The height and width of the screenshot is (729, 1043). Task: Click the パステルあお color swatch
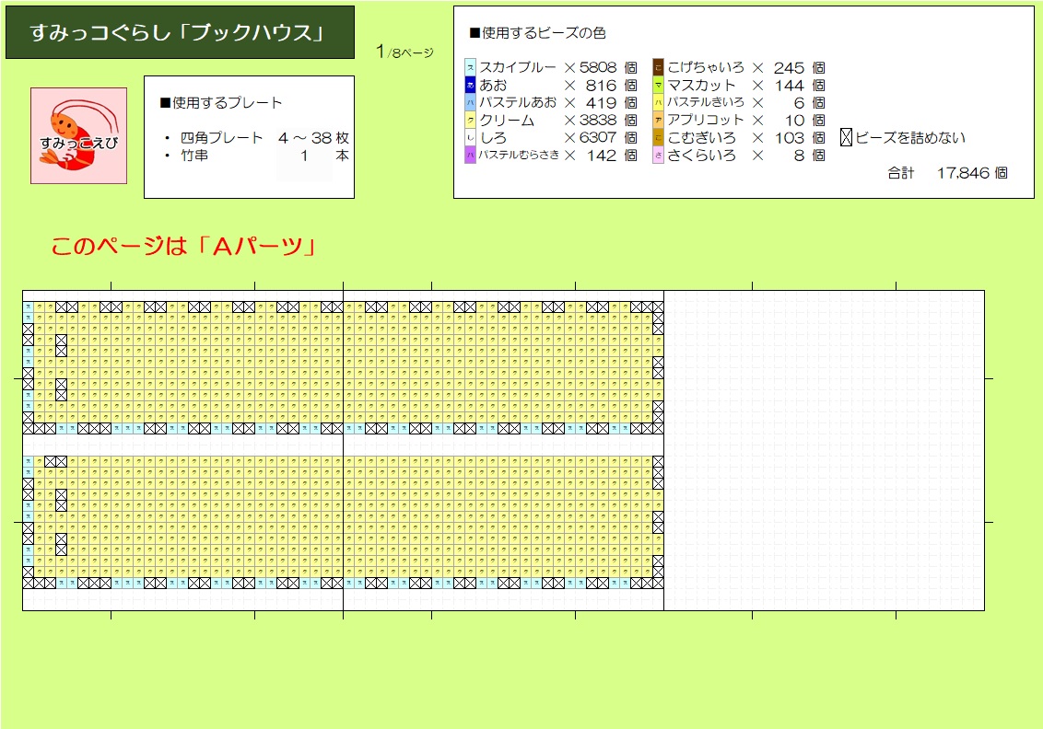click(470, 102)
